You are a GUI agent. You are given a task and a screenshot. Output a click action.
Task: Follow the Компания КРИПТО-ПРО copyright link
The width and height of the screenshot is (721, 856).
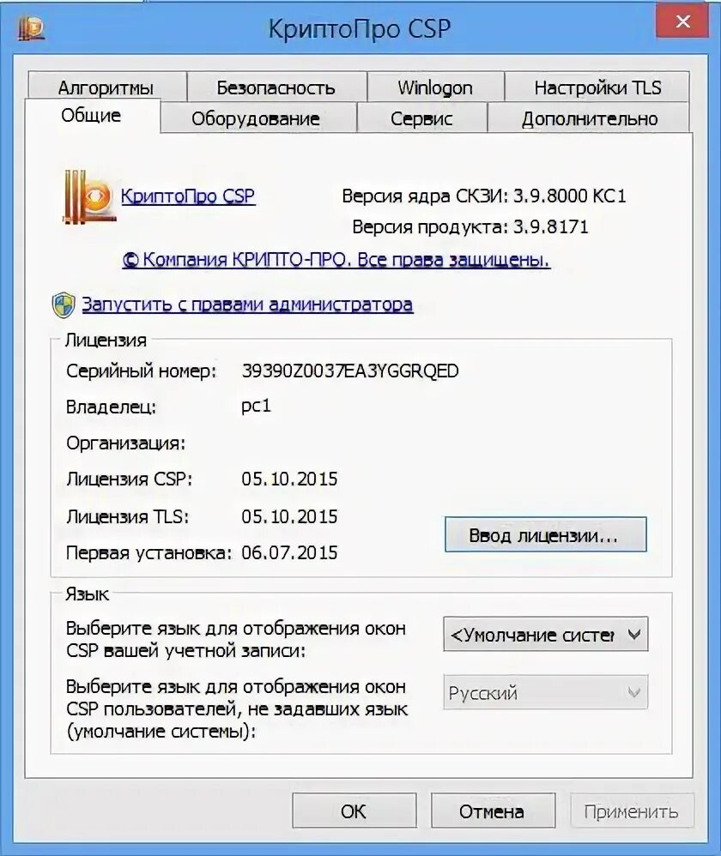point(336,260)
